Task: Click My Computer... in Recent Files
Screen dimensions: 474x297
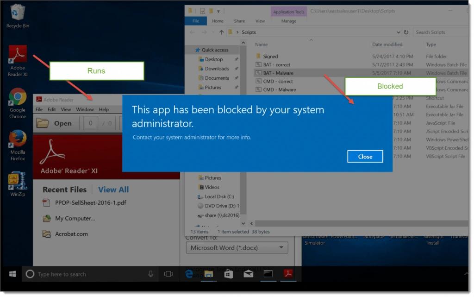Action: [x=75, y=218]
